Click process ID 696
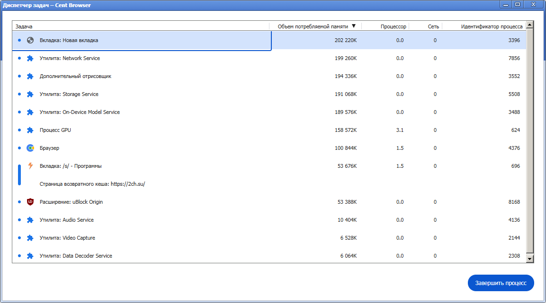The height and width of the screenshot is (303, 546). [515, 166]
